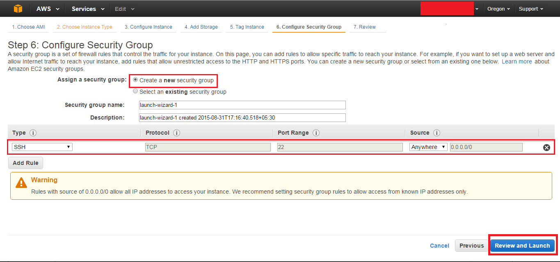Click Review and Launch
The image size is (560, 262).
[522, 246]
